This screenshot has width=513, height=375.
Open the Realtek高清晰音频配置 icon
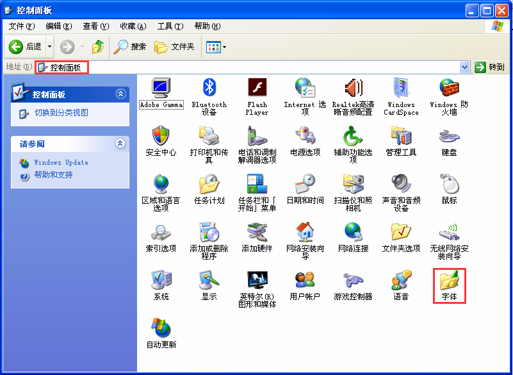point(353,88)
